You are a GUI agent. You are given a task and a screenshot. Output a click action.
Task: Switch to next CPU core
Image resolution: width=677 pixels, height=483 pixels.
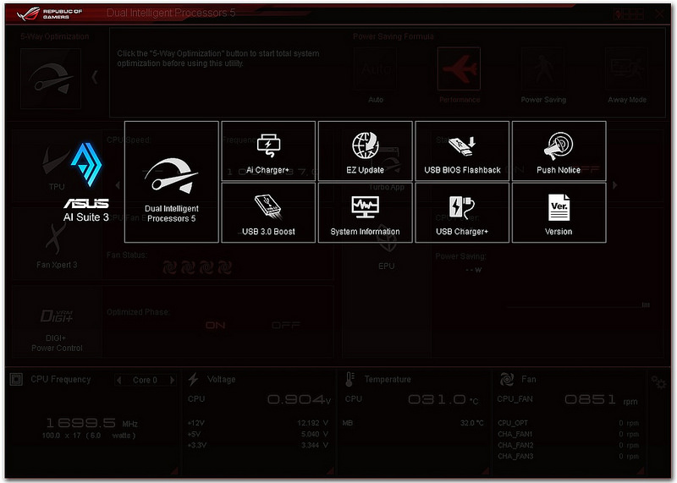pos(172,380)
